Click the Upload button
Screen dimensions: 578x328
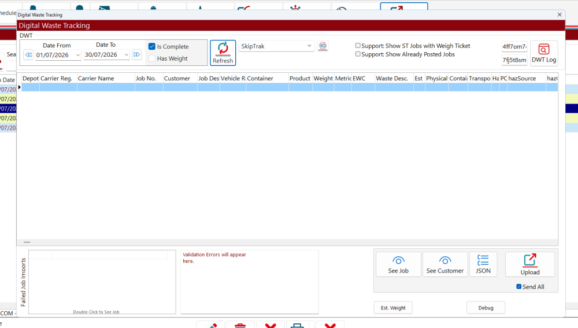529,264
